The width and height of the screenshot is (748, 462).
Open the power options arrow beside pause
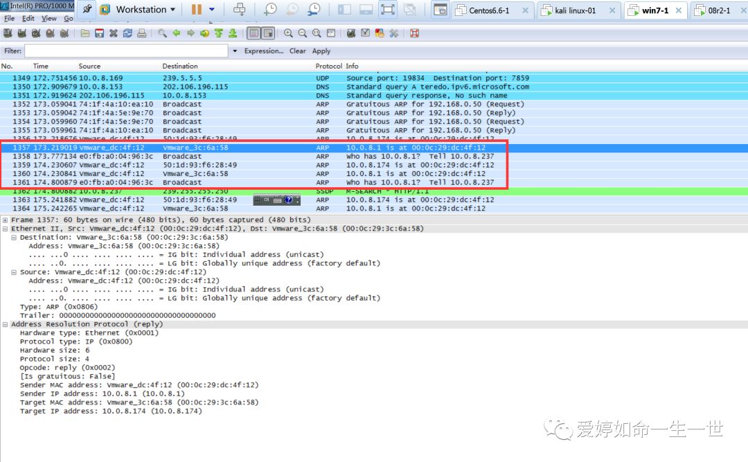click(212, 10)
